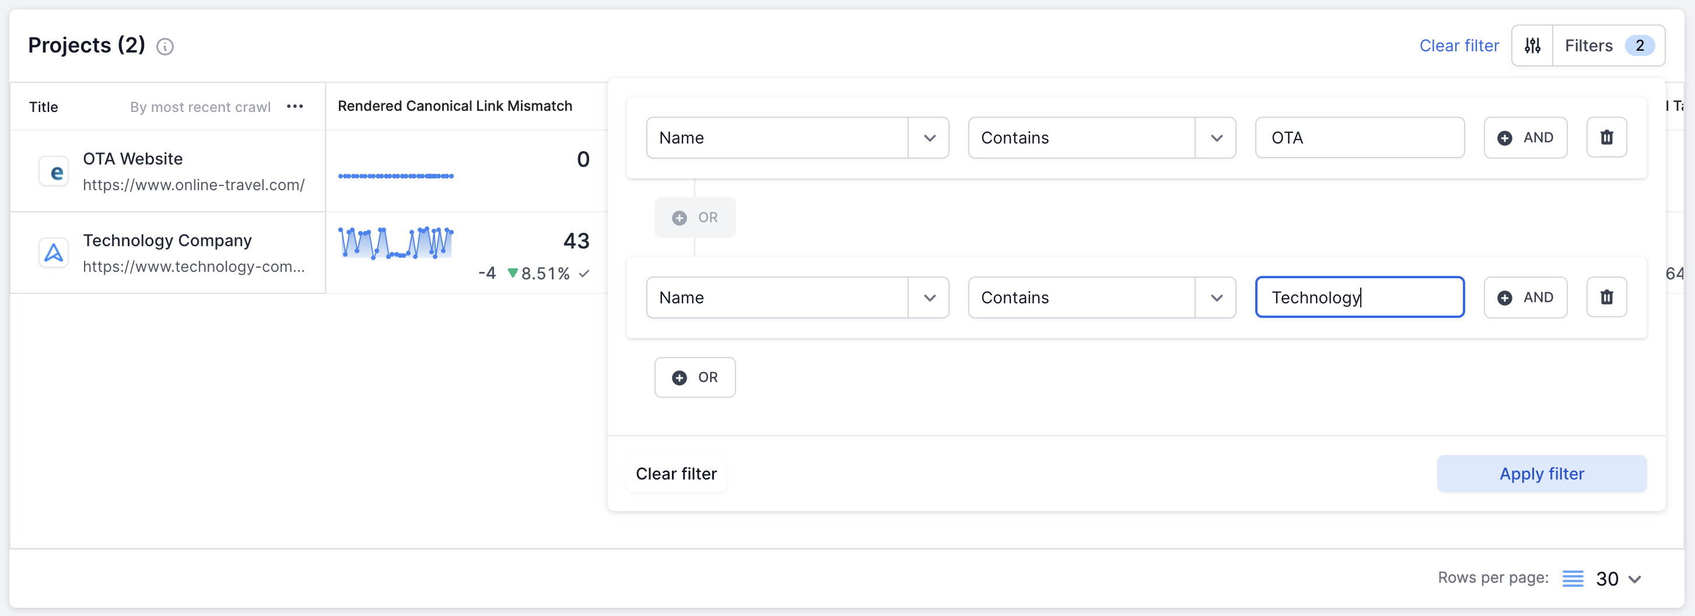Open the Name field dropdown in first condition
The height and width of the screenshot is (616, 1695).
pyautogui.click(x=929, y=138)
